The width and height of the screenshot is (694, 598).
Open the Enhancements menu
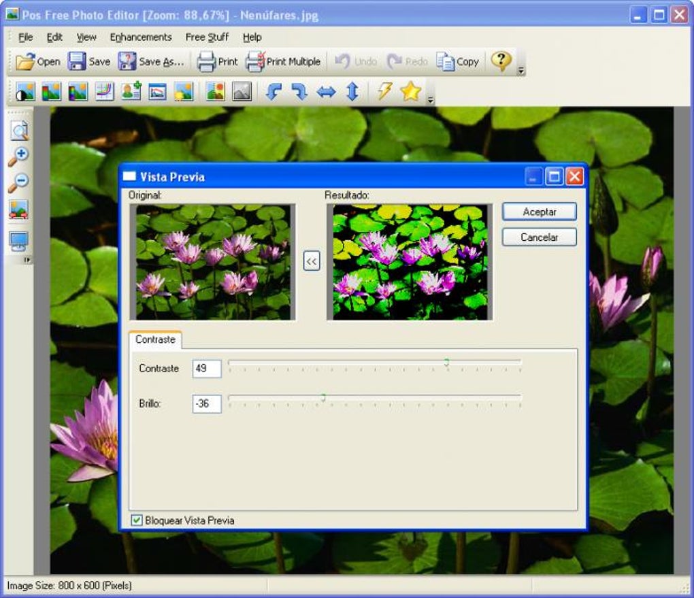pos(141,37)
